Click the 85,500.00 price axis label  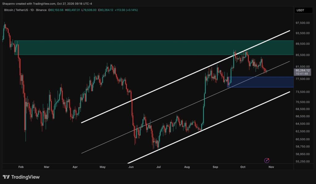point(302,55)
